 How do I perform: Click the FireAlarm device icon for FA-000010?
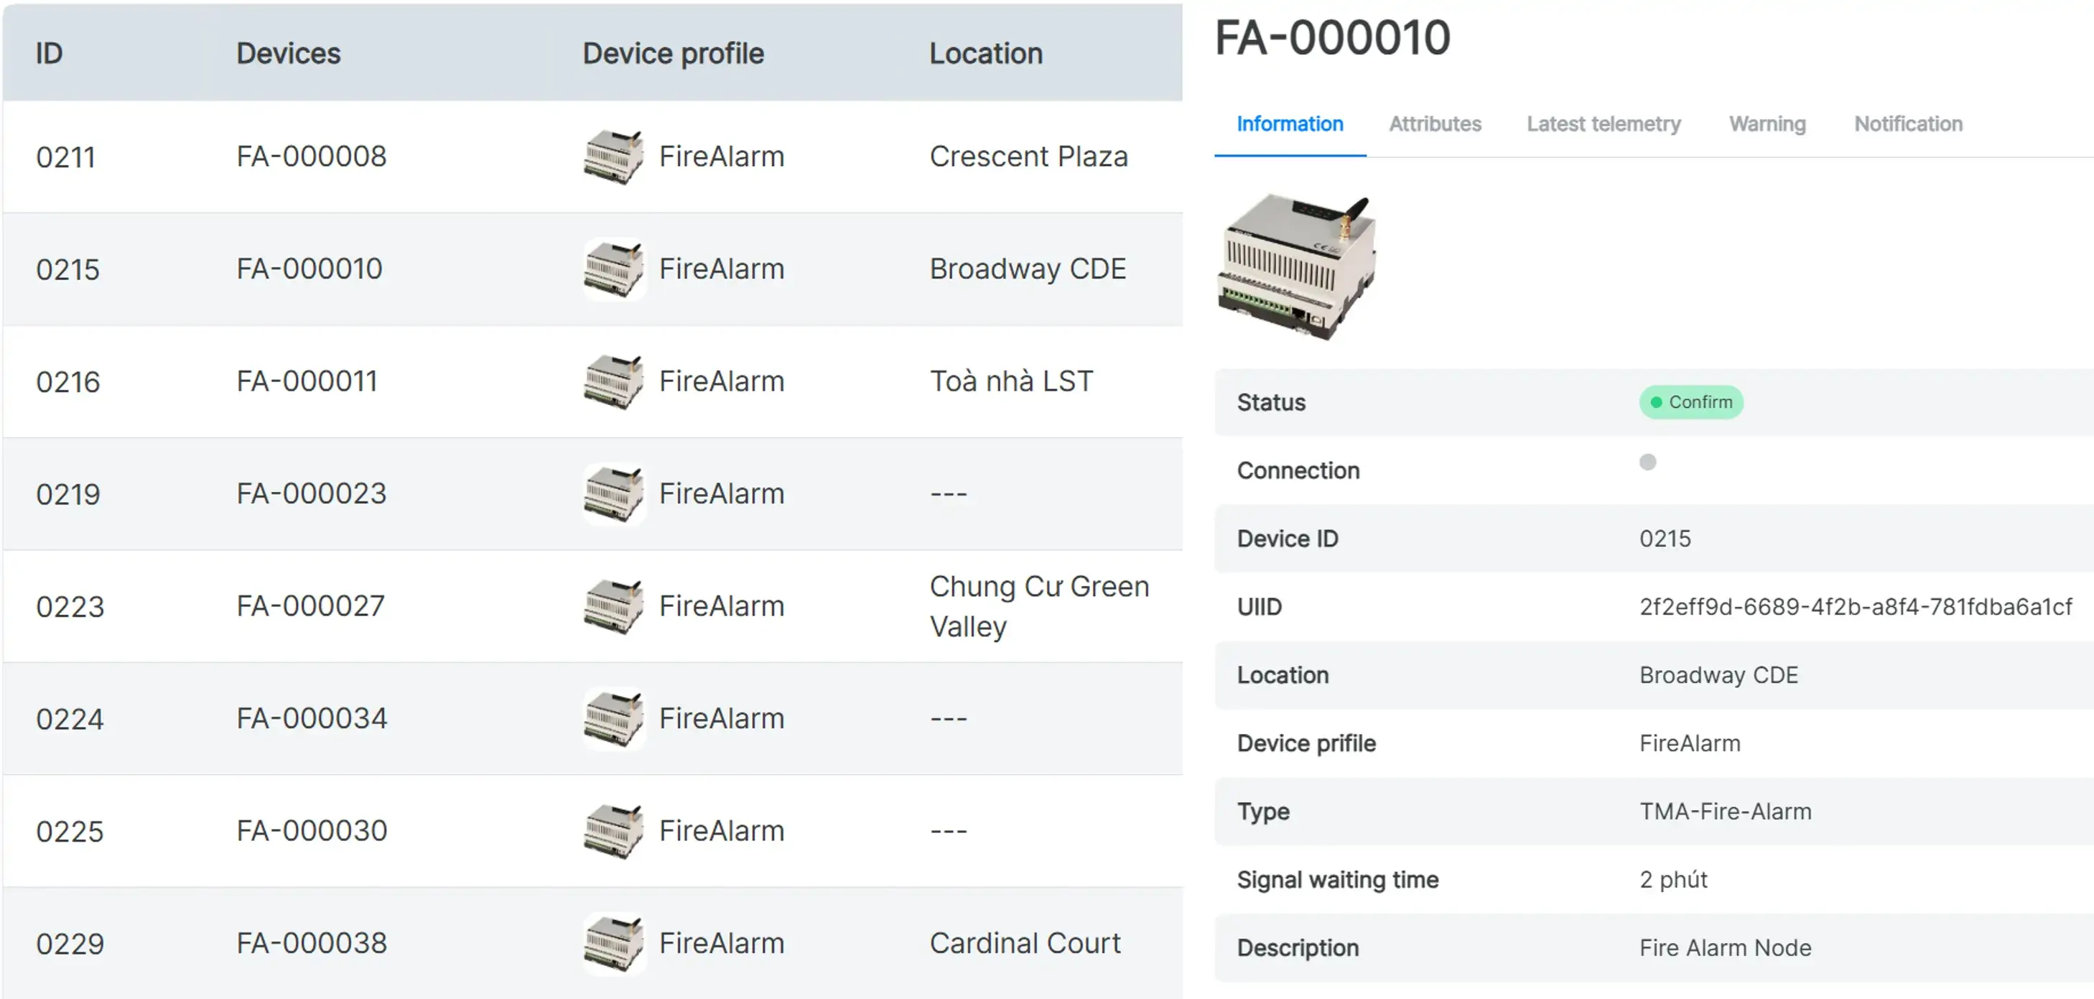pyautogui.click(x=614, y=269)
